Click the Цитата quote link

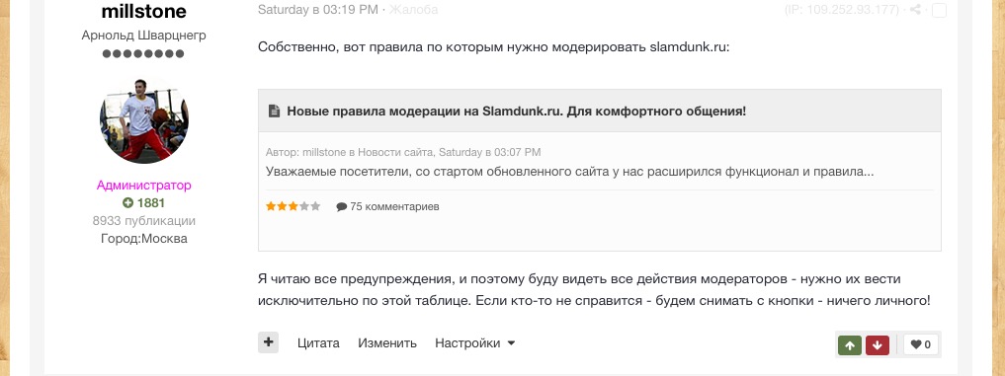pyautogui.click(x=318, y=343)
